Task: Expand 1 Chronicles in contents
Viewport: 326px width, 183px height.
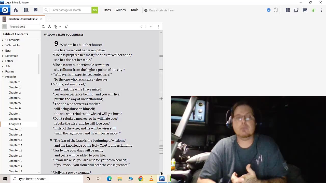Action: click(x=3, y=40)
